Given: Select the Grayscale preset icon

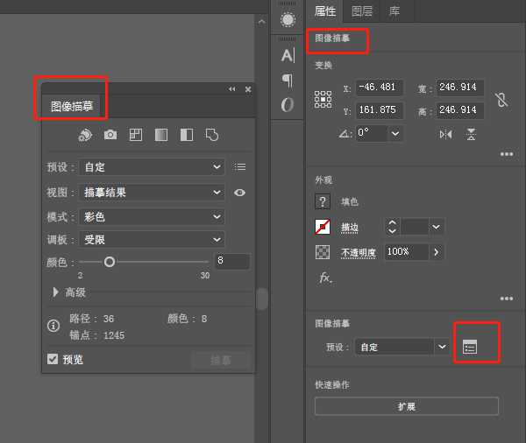Looking at the screenshot, I should 161,135.
